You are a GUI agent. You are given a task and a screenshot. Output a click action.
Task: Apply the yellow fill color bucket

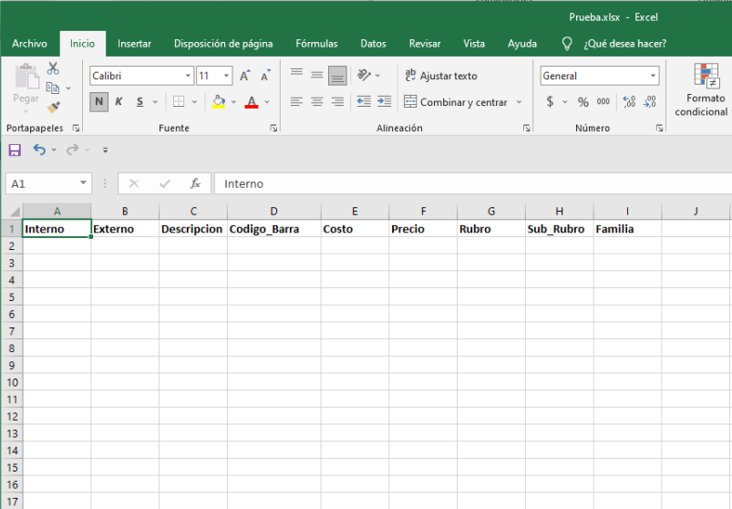(x=218, y=102)
